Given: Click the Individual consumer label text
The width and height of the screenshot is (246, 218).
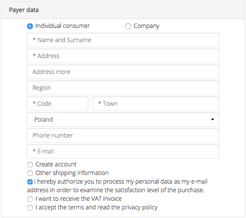Looking at the screenshot, I should pos(63,26).
